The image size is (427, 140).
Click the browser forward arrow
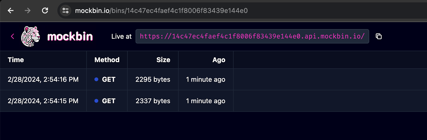(x=27, y=11)
